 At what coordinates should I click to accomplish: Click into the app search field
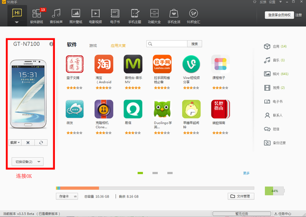(167, 44)
